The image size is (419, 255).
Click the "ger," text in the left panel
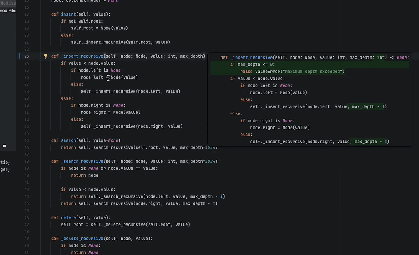[5, 169]
